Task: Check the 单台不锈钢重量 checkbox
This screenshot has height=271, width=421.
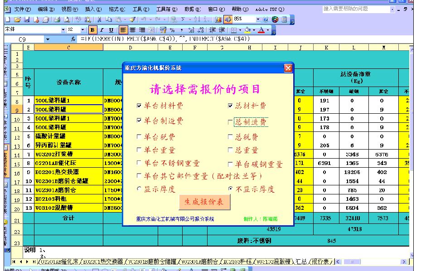Action: point(139,163)
